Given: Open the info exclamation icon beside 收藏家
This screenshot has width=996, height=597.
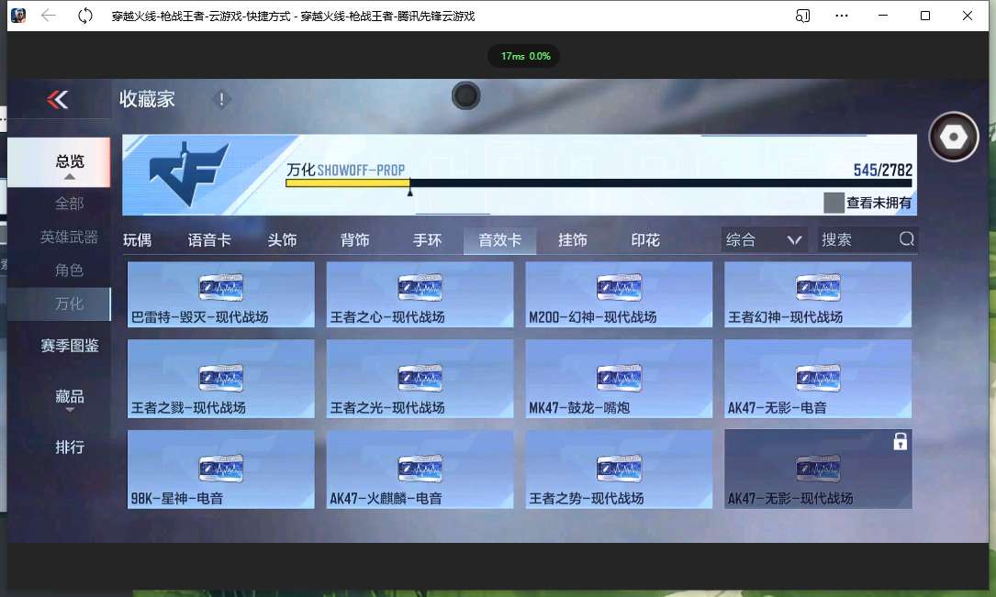Looking at the screenshot, I should [x=221, y=99].
